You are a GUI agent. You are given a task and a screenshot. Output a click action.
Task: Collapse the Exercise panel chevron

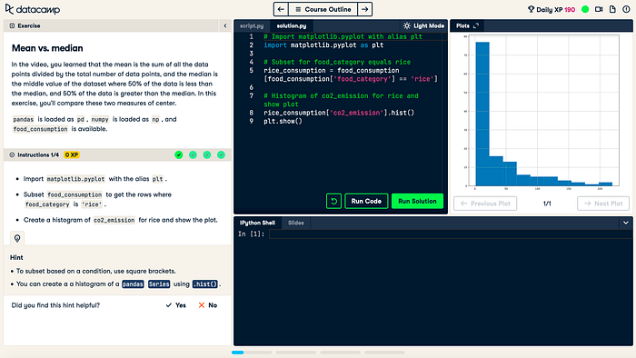click(225, 25)
